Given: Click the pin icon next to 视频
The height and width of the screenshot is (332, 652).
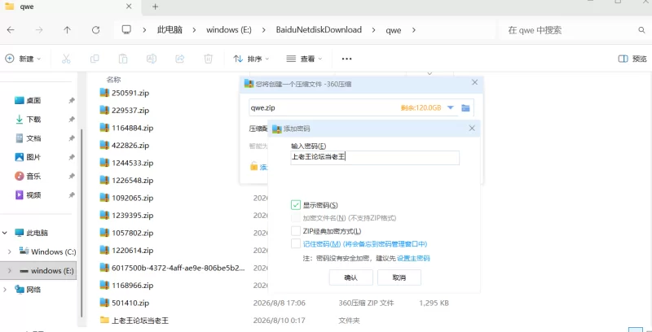Looking at the screenshot, I should 72,195.
